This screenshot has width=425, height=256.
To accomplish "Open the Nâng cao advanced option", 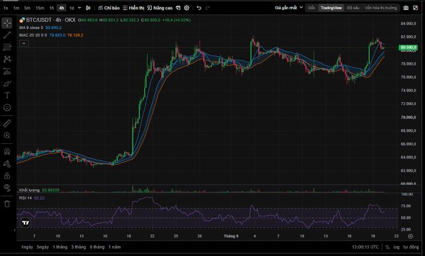I will 160,8.
